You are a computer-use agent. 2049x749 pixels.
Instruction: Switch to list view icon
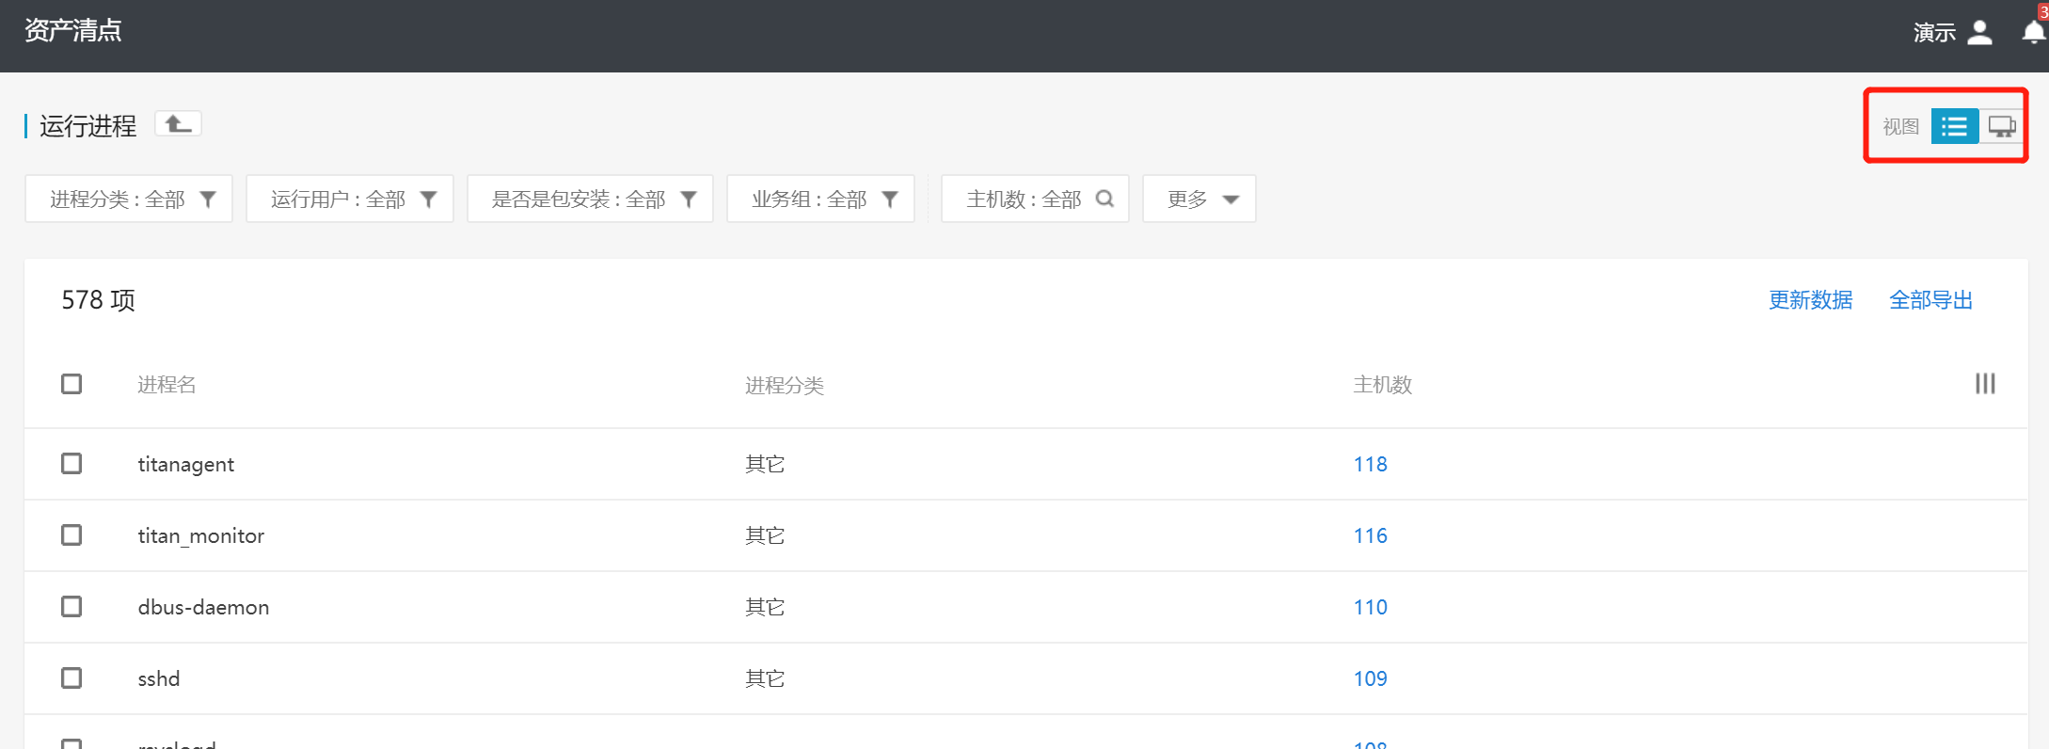coord(1954,126)
